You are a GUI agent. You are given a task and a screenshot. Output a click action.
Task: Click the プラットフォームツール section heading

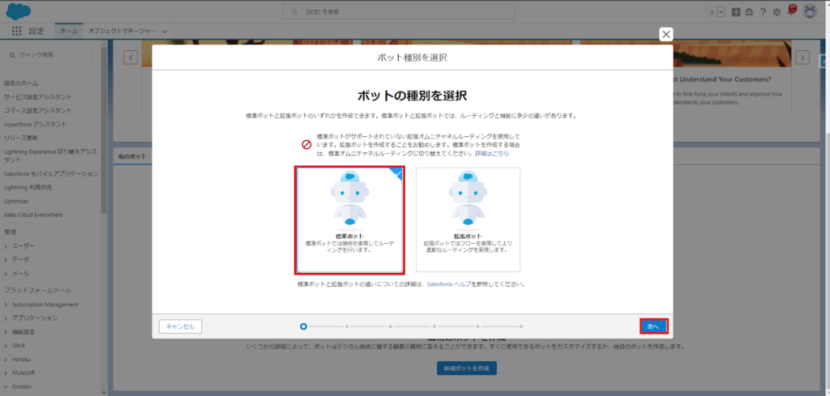[37, 290]
